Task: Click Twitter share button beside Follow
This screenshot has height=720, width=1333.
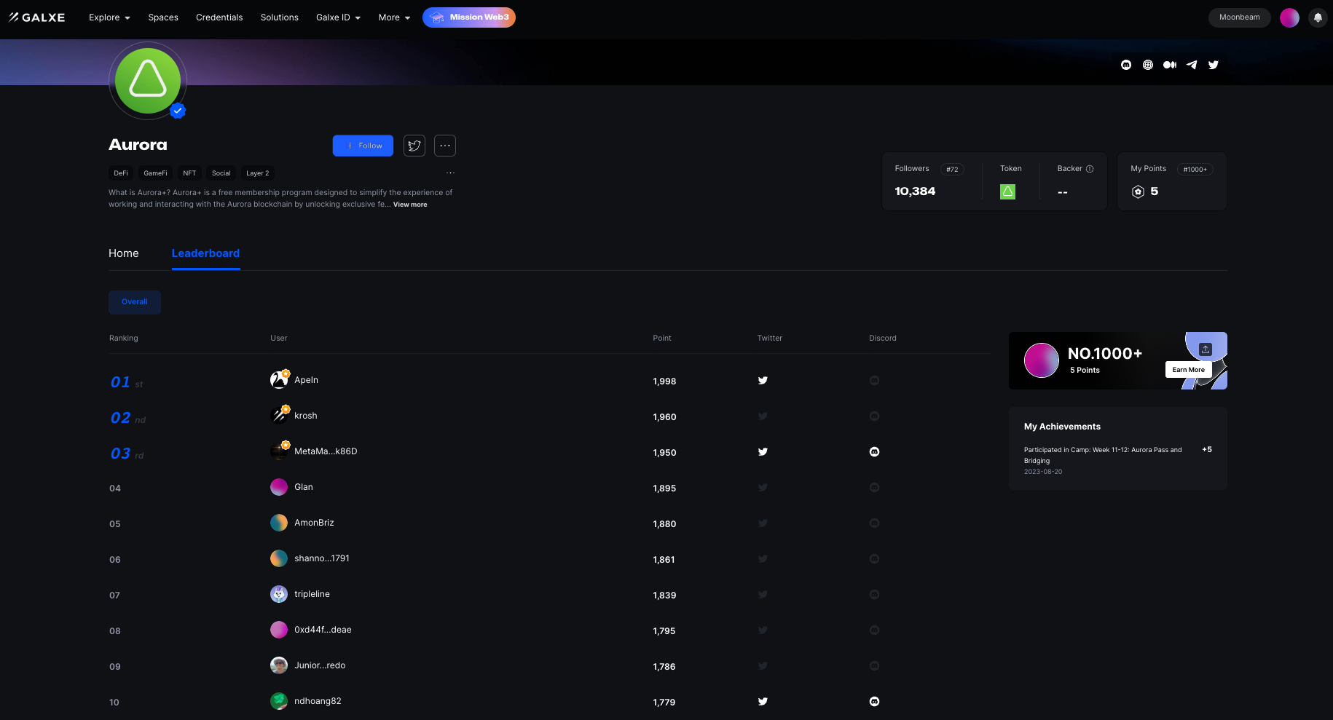Action: pyautogui.click(x=414, y=146)
